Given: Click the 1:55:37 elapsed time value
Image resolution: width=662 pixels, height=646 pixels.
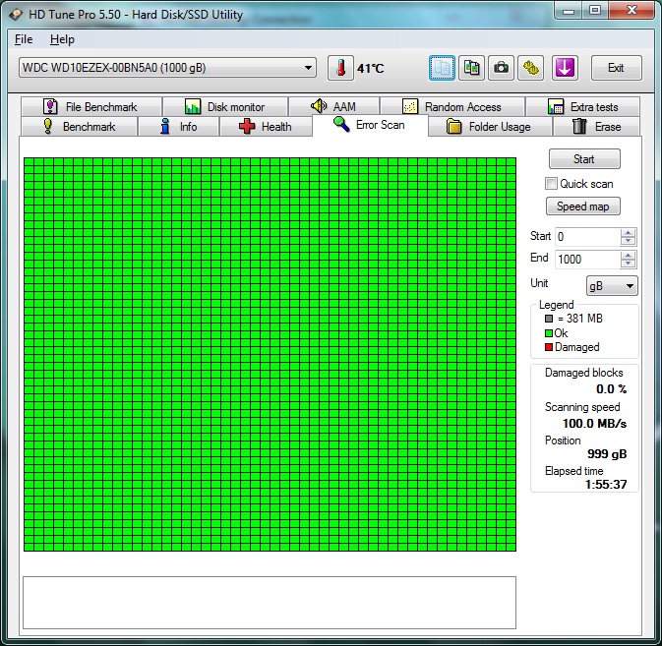Looking at the screenshot, I should click(606, 485).
